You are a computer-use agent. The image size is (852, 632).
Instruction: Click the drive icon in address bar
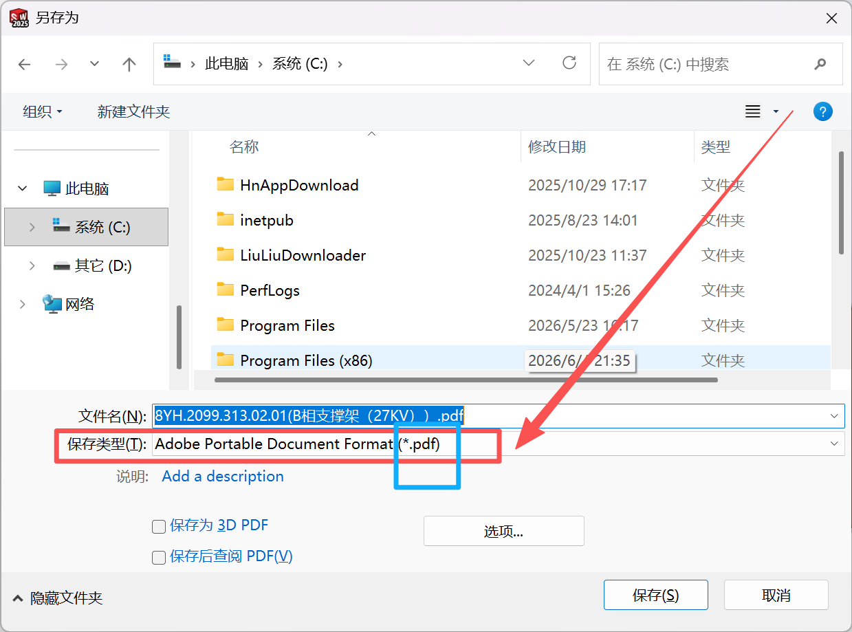(172, 62)
